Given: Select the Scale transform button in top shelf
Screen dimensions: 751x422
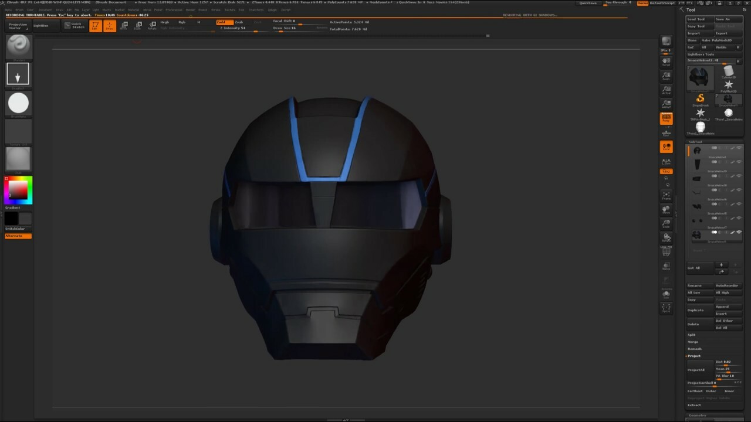Looking at the screenshot, I should point(138,26).
